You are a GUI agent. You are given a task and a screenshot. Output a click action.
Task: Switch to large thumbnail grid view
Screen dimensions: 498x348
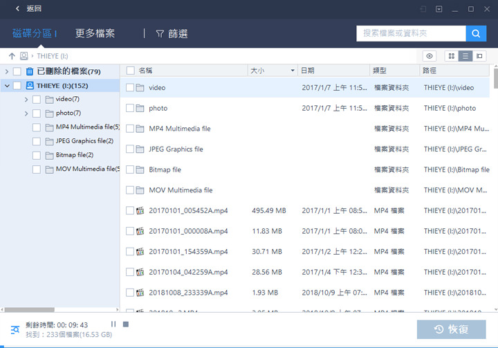coord(452,56)
